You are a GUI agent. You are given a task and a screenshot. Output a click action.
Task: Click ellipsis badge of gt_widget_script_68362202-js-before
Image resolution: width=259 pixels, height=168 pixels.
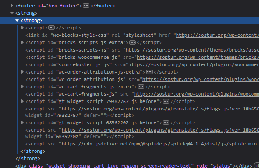pos(166,122)
